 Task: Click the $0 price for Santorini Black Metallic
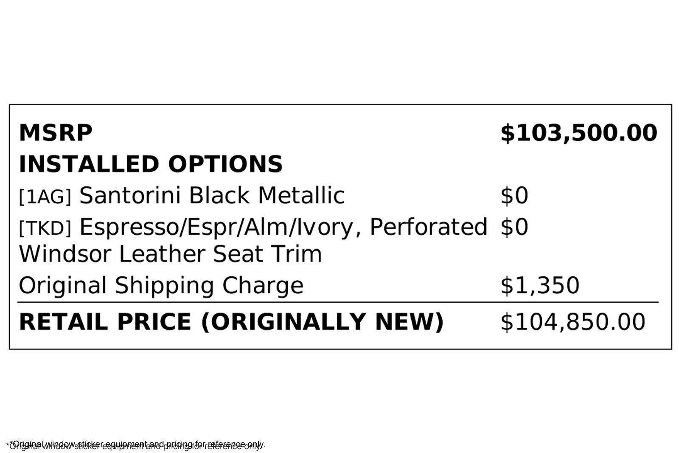pos(514,196)
